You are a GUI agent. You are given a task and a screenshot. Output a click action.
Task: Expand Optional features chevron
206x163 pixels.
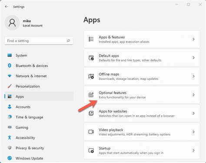pyautogui.click(x=193, y=95)
